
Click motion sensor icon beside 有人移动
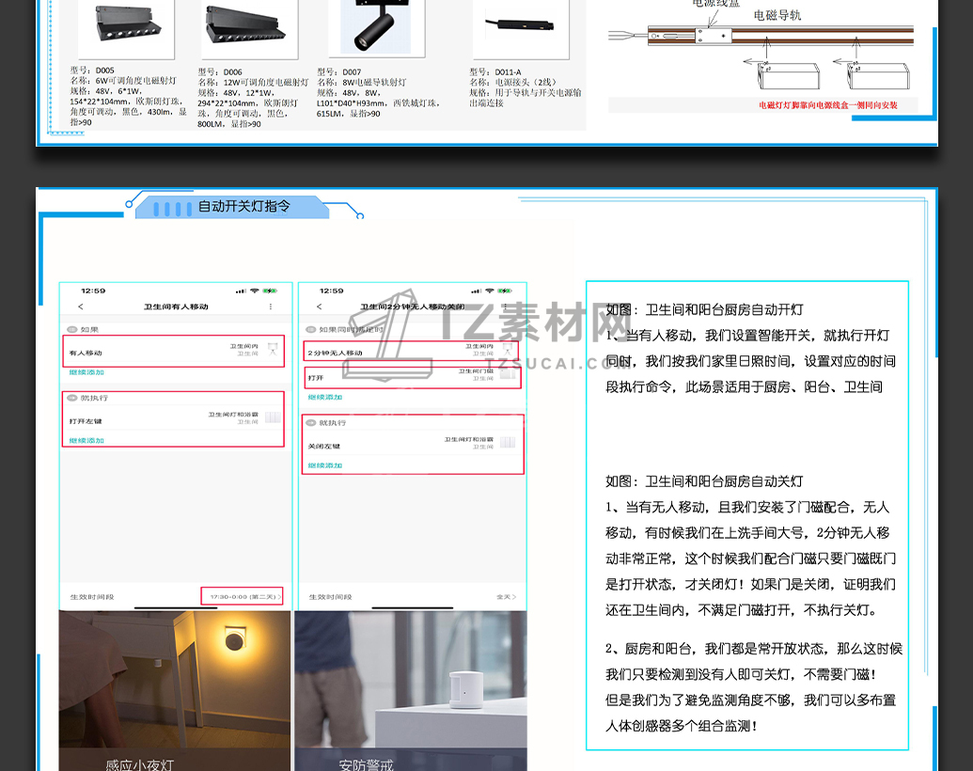point(273,349)
